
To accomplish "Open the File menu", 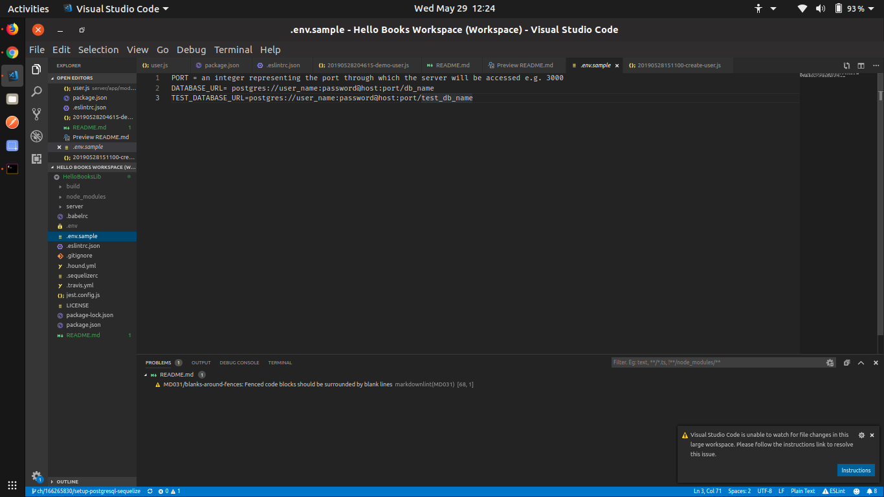I will point(37,50).
